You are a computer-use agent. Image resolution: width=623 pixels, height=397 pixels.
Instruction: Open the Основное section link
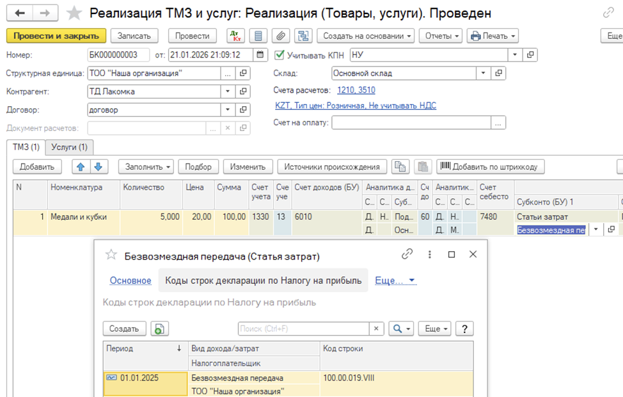click(x=130, y=280)
